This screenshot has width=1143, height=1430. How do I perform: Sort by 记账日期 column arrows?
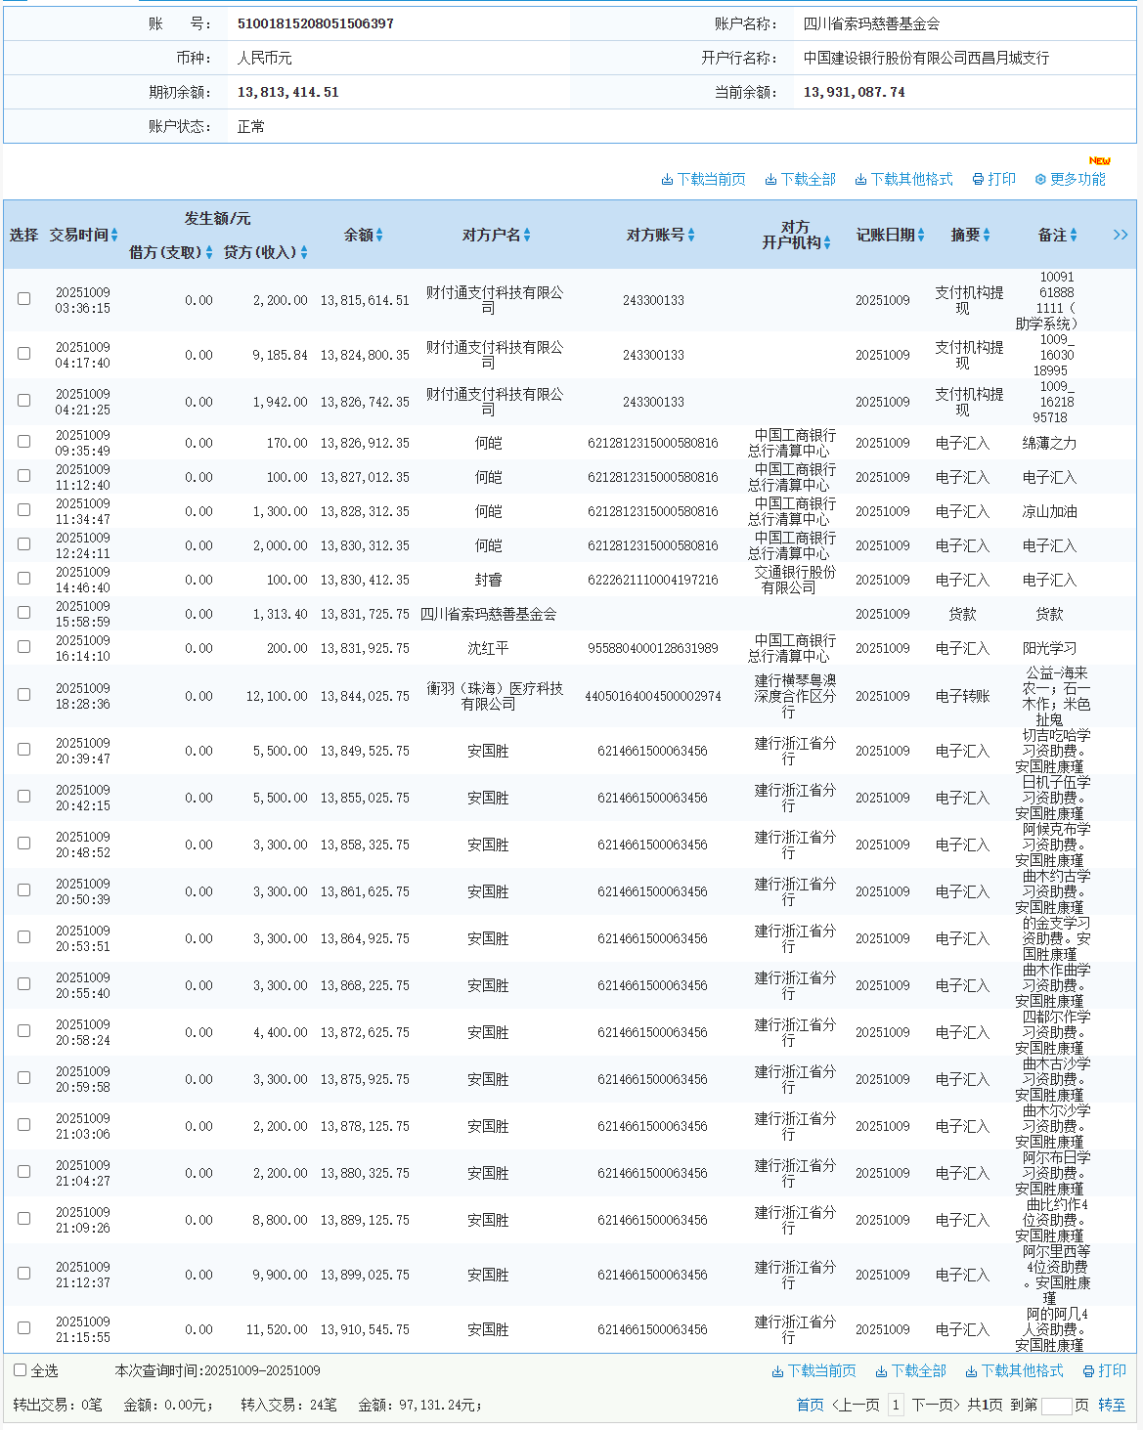coord(922,235)
